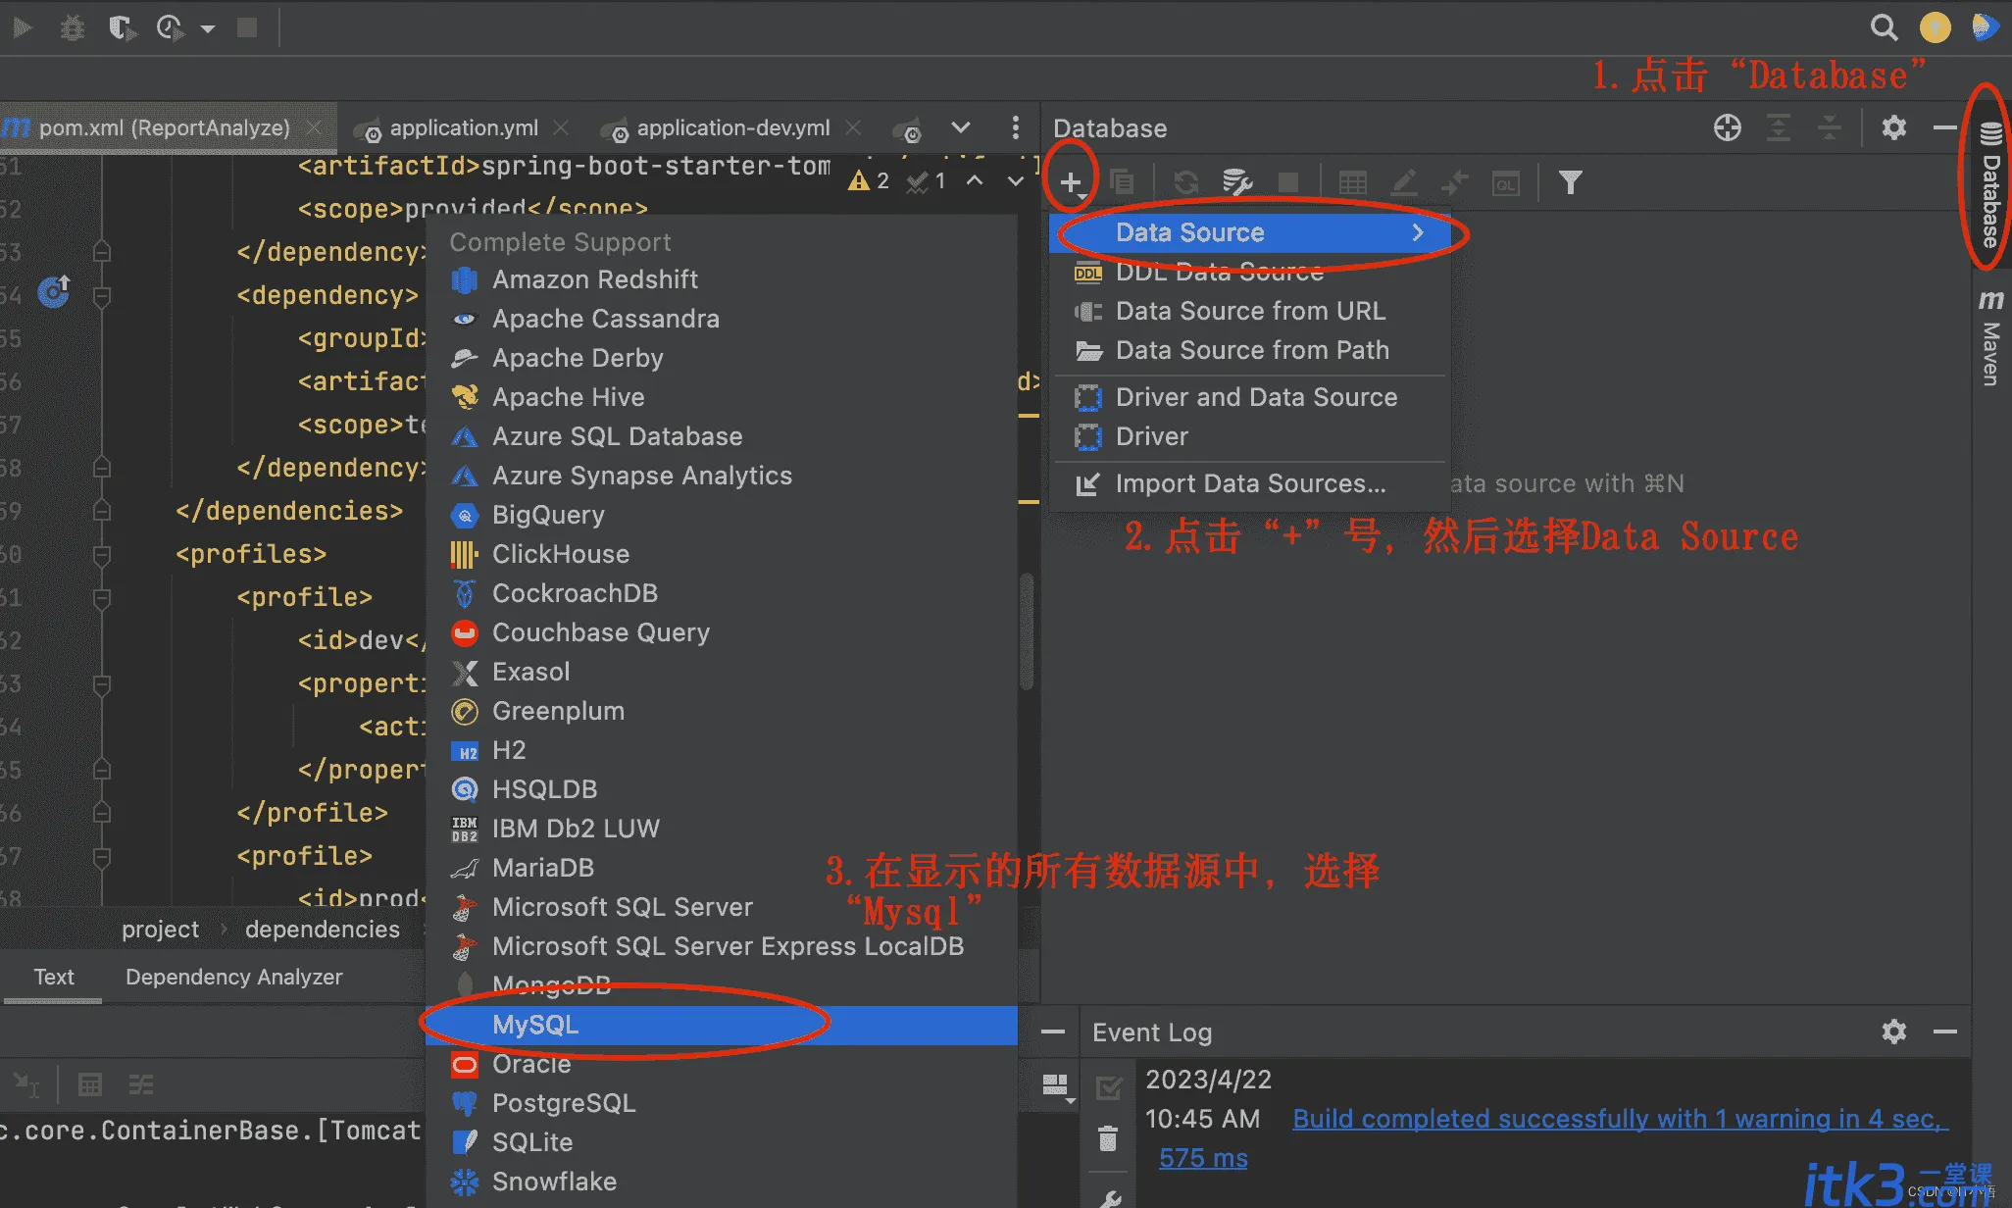
Task: Click the plus New button in Database panel
Action: [1071, 182]
